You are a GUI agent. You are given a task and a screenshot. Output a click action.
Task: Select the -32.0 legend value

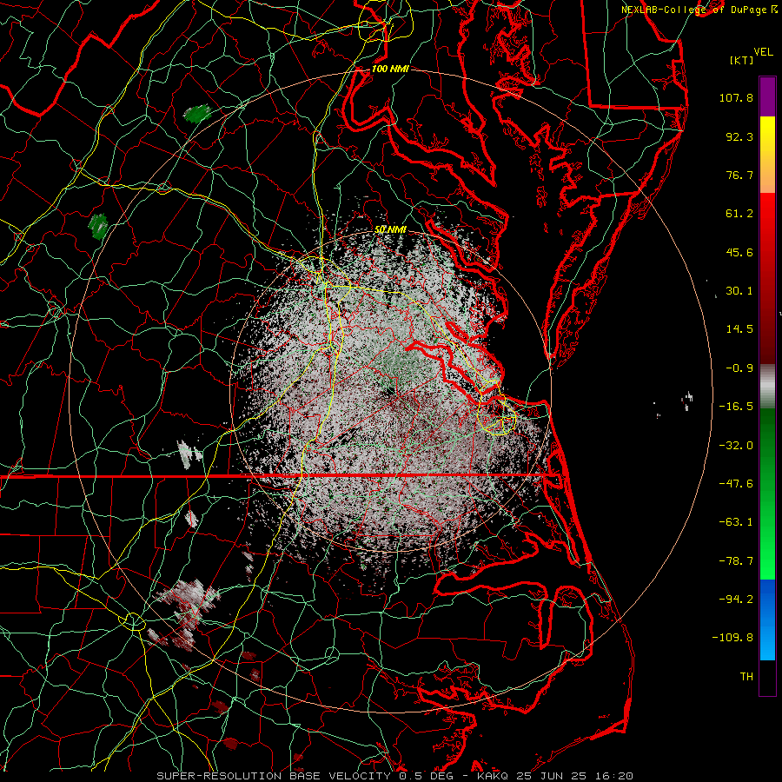click(736, 445)
